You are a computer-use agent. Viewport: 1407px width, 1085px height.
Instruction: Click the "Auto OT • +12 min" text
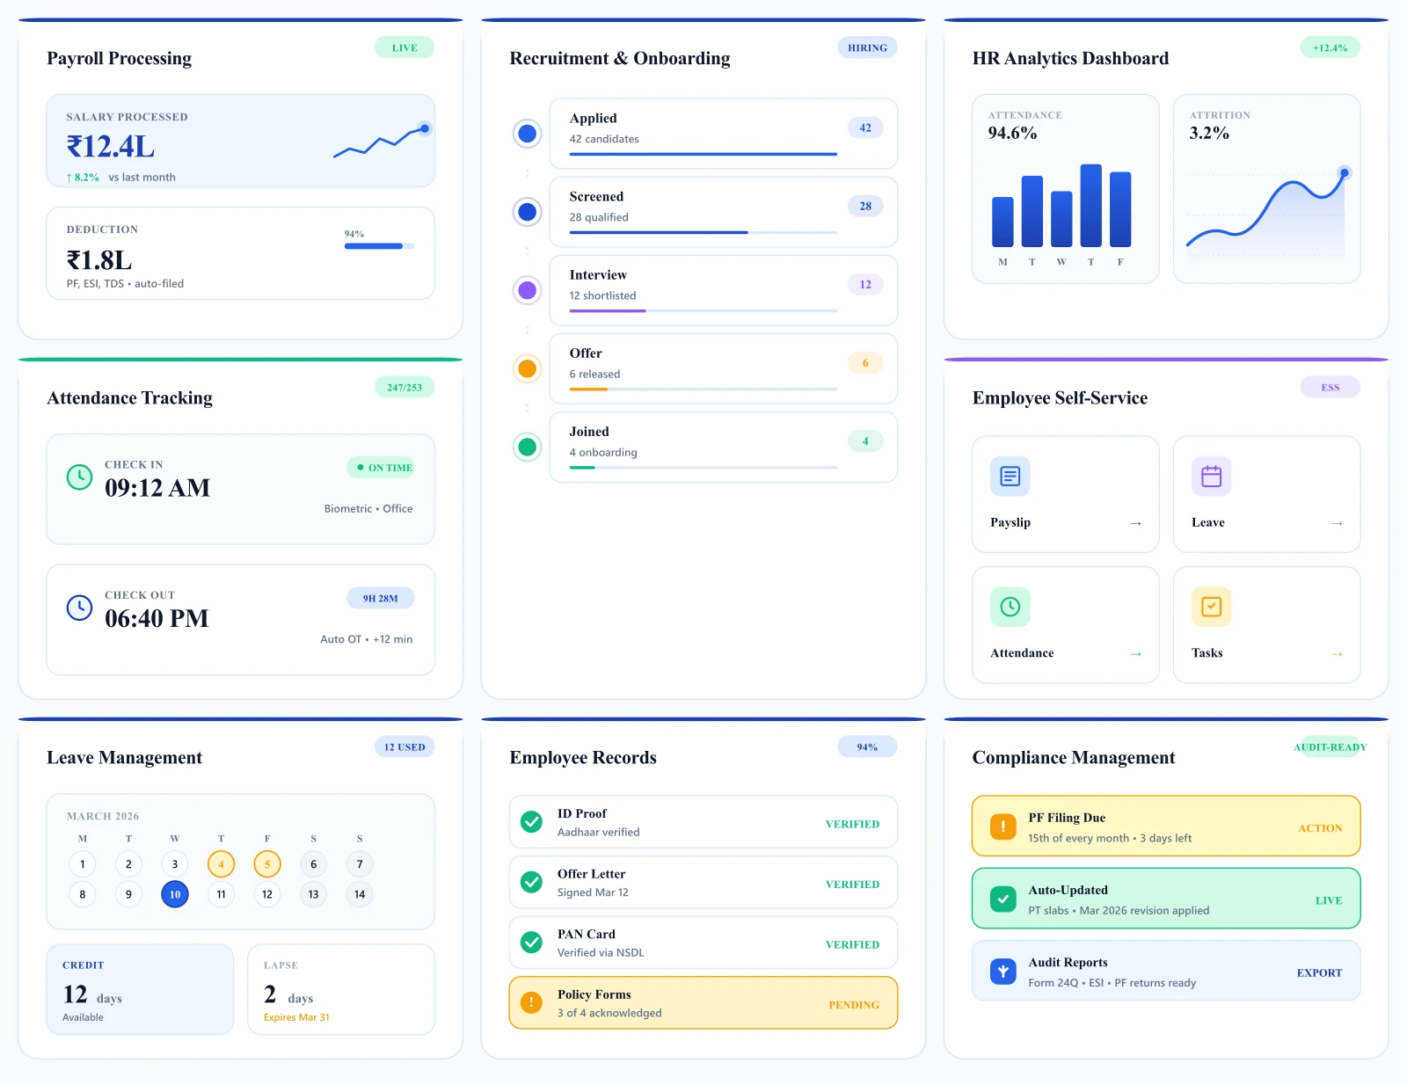[x=366, y=639]
